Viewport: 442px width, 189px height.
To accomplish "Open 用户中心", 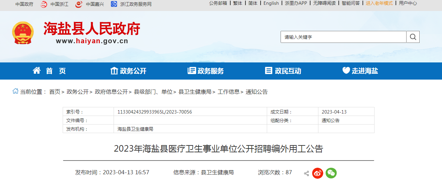I will [408, 3].
